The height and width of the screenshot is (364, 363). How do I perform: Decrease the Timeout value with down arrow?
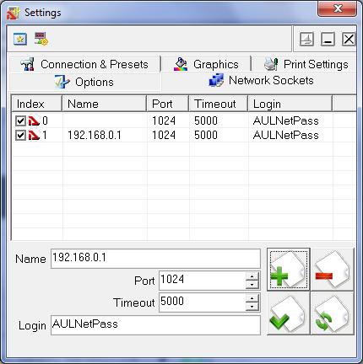pyautogui.click(x=252, y=307)
